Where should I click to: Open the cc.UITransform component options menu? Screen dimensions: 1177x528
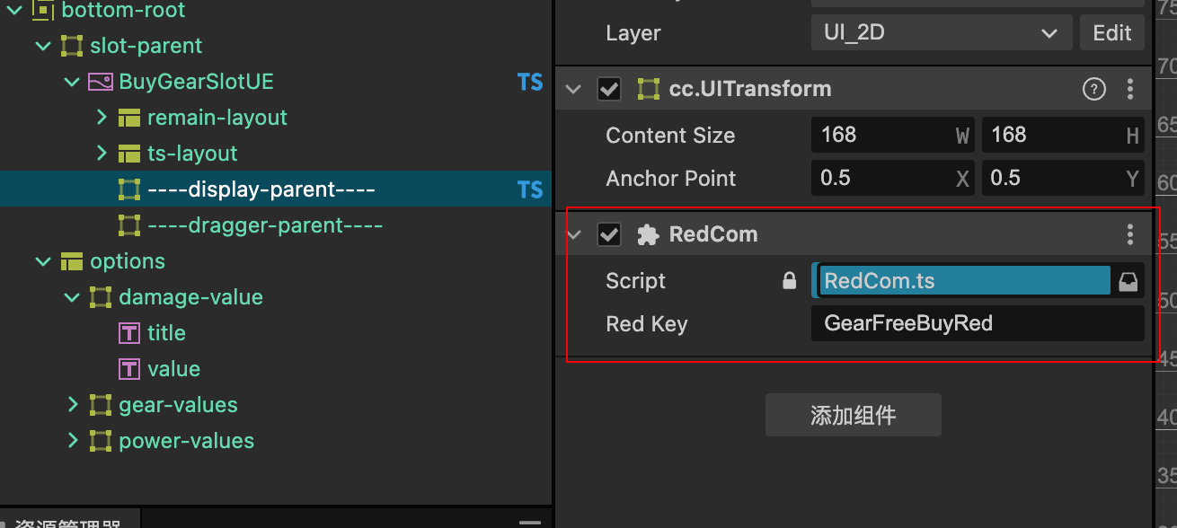coord(1130,89)
